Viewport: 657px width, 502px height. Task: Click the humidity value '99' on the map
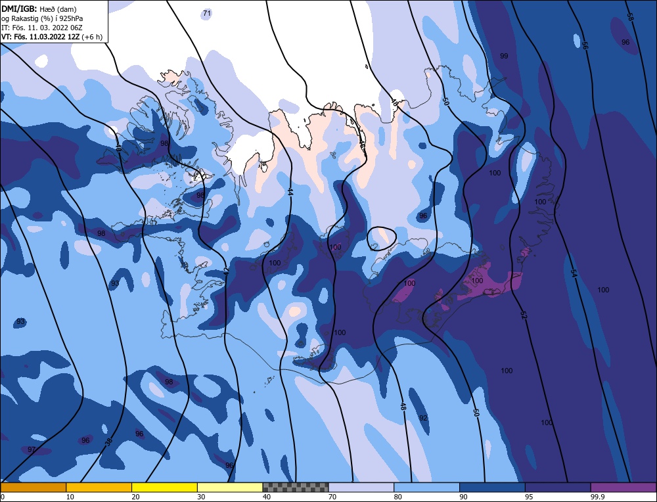click(x=504, y=56)
